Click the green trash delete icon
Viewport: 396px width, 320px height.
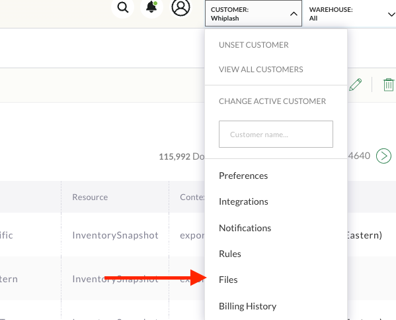pyautogui.click(x=389, y=85)
